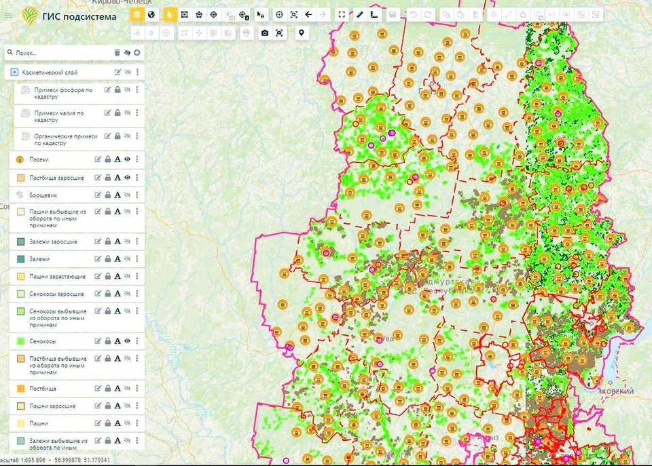Image resolution: width=652 pixels, height=466 pixels.
Task: Open more options for Залежи заросшие
Action: click(x=137, y=241)
